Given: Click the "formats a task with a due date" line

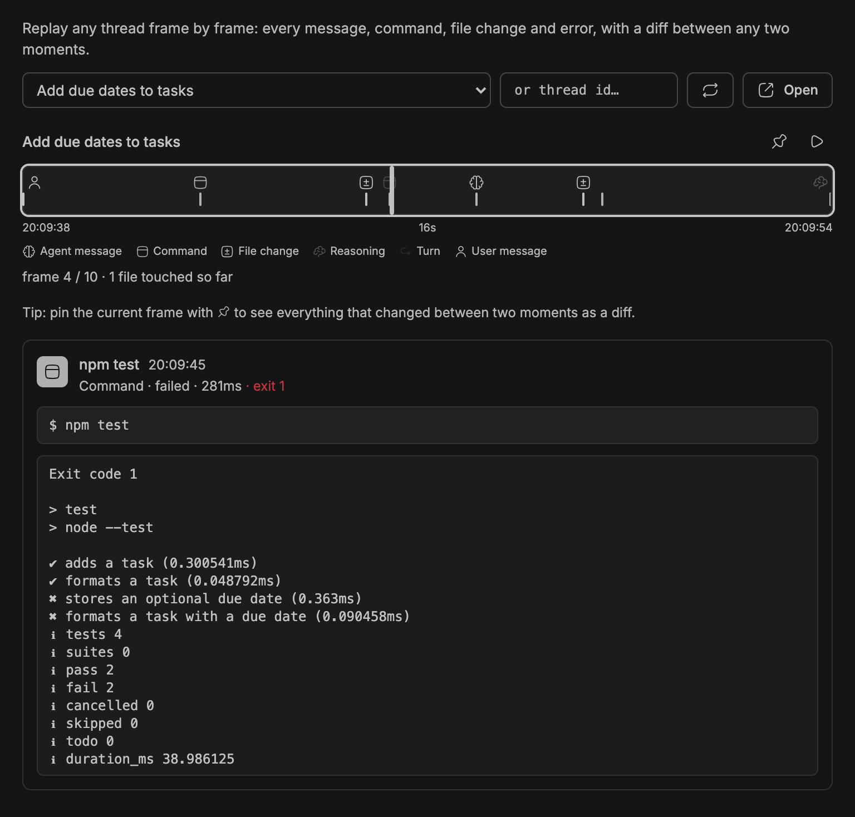Looking at the screenshot, I should 229,617.
